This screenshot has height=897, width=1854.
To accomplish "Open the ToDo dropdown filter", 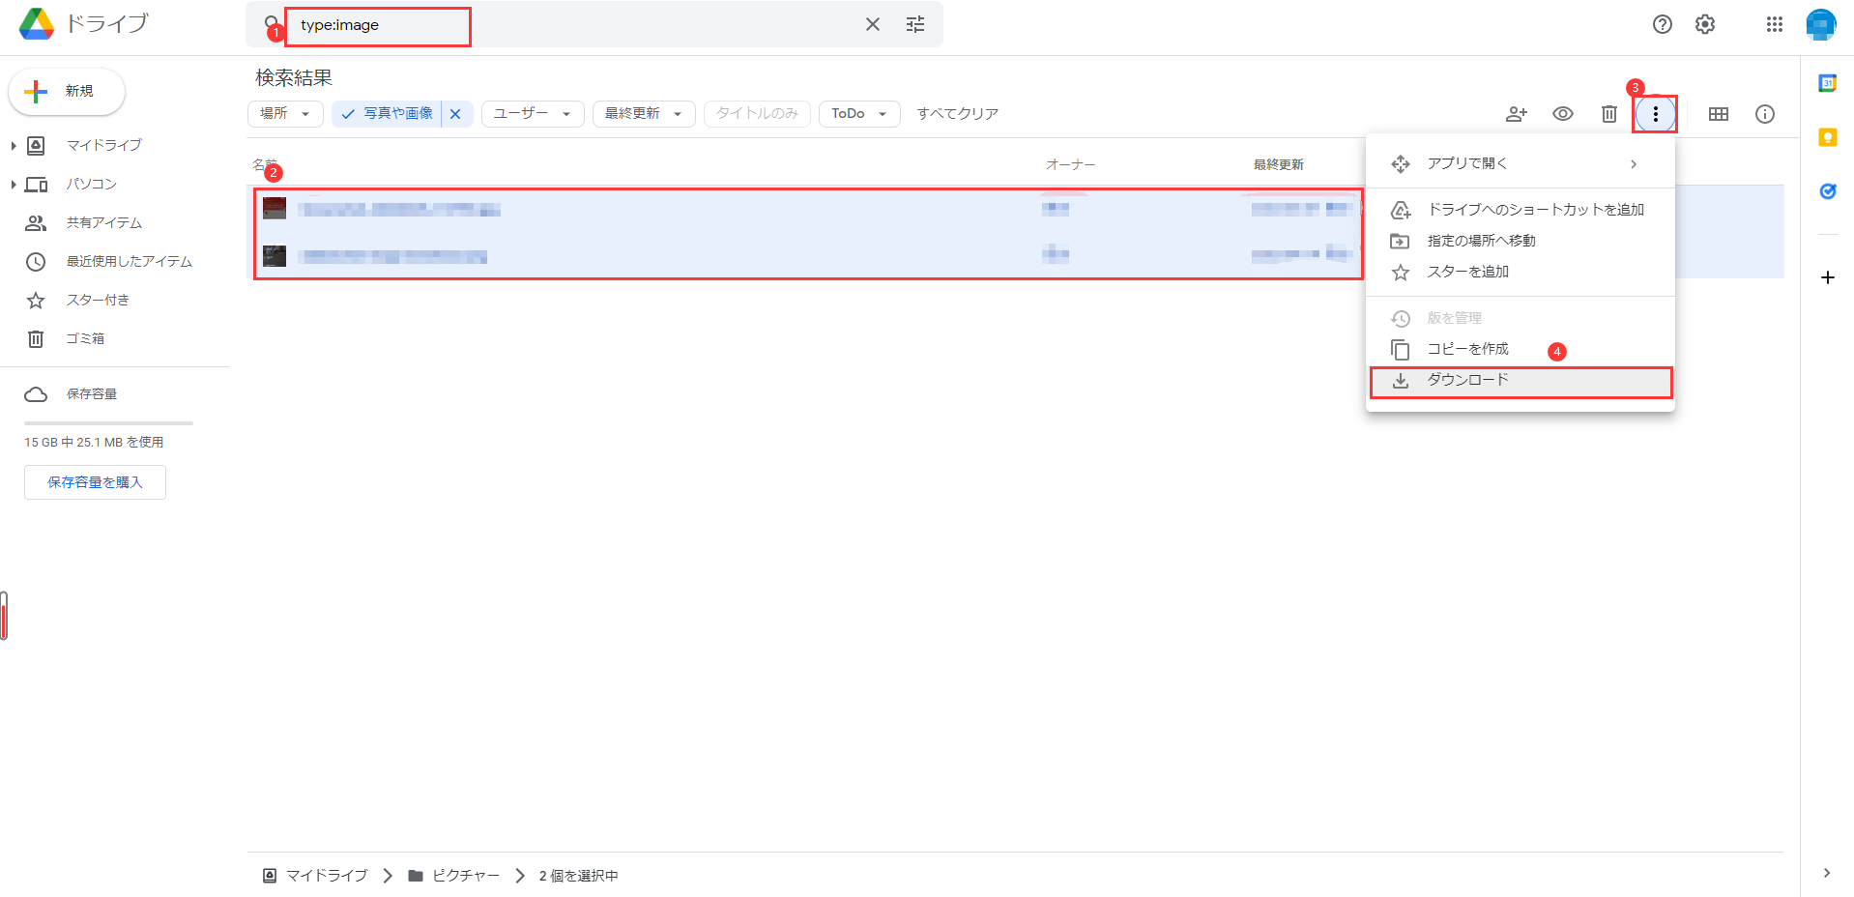I will tap(858, 113).
